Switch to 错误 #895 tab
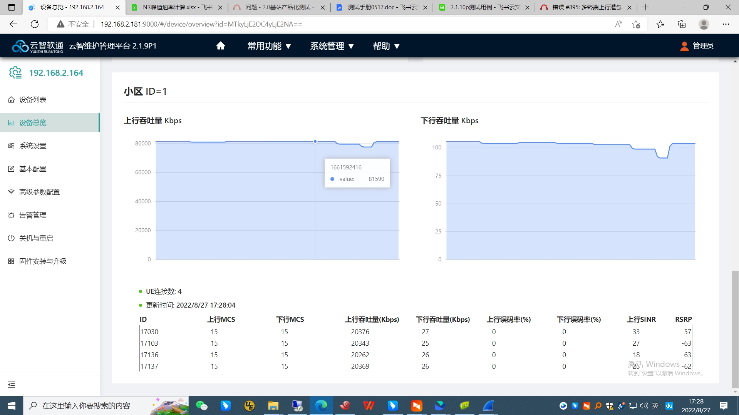The height and width of the screenshot is (415, 739). [586, 7]
